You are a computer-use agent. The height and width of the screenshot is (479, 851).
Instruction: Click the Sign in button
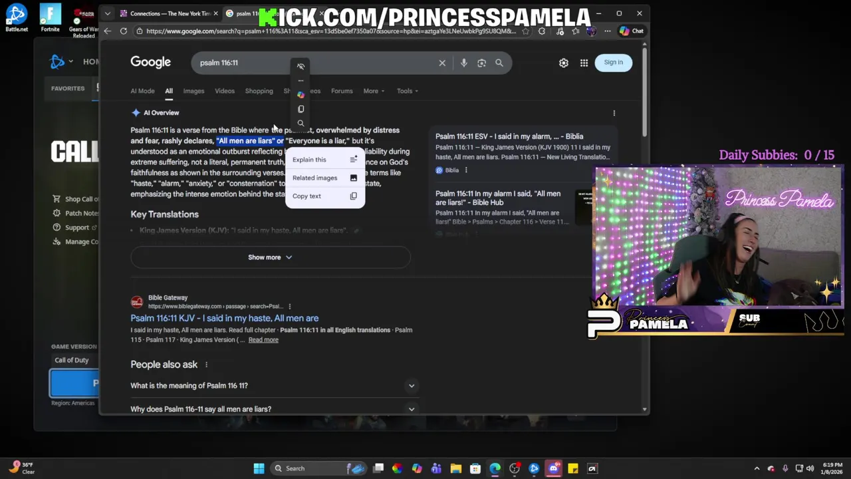coord(613,63)
